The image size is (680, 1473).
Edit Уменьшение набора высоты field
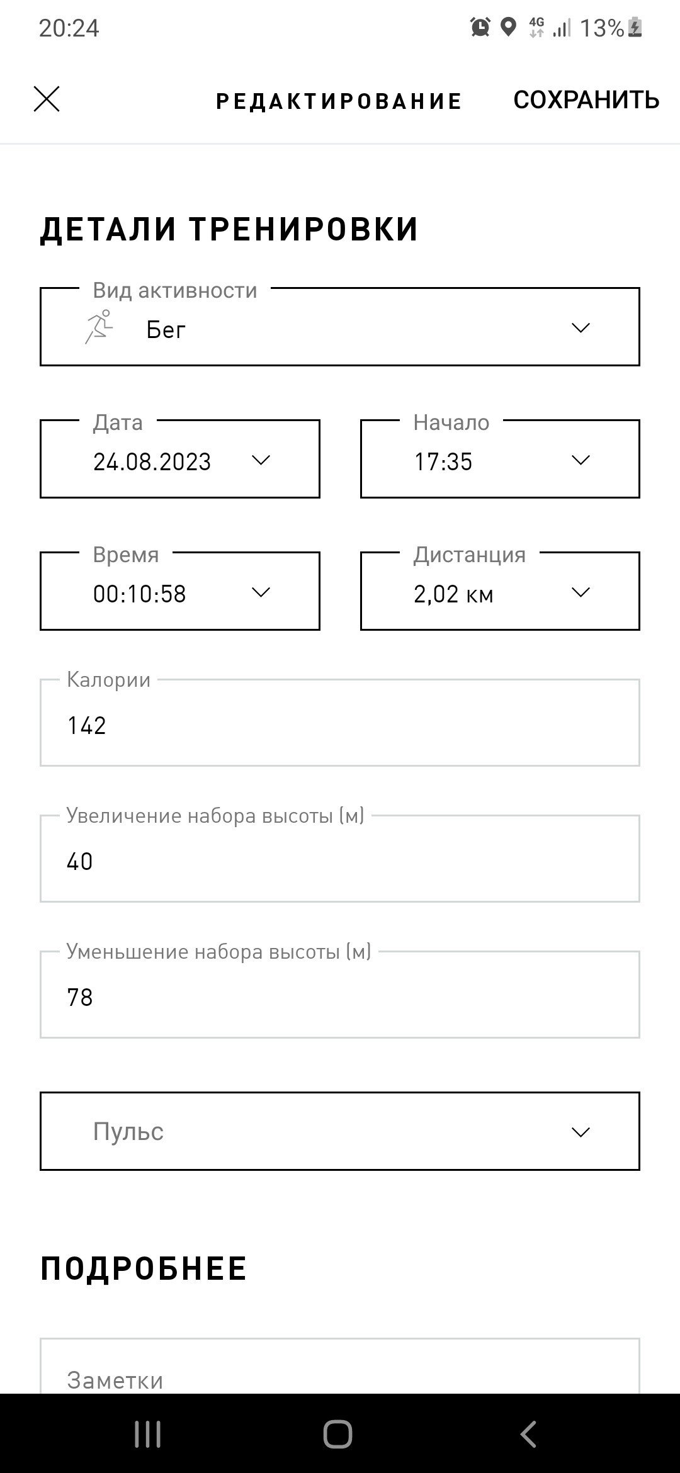tap(340, 995)
